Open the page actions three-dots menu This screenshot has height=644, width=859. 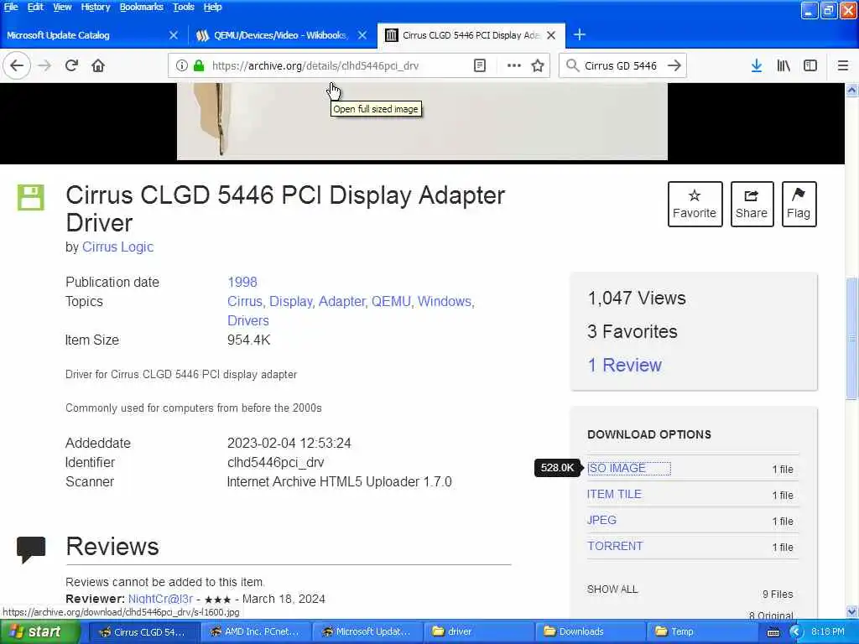click(514, 65)
